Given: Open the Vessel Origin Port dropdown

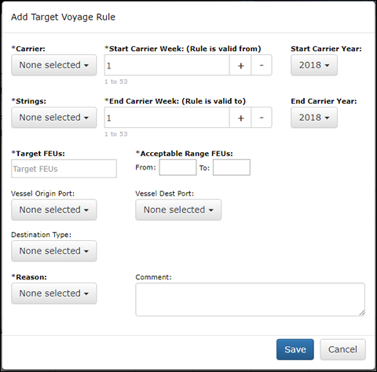Looking at the screenshot, I should 54,210.
